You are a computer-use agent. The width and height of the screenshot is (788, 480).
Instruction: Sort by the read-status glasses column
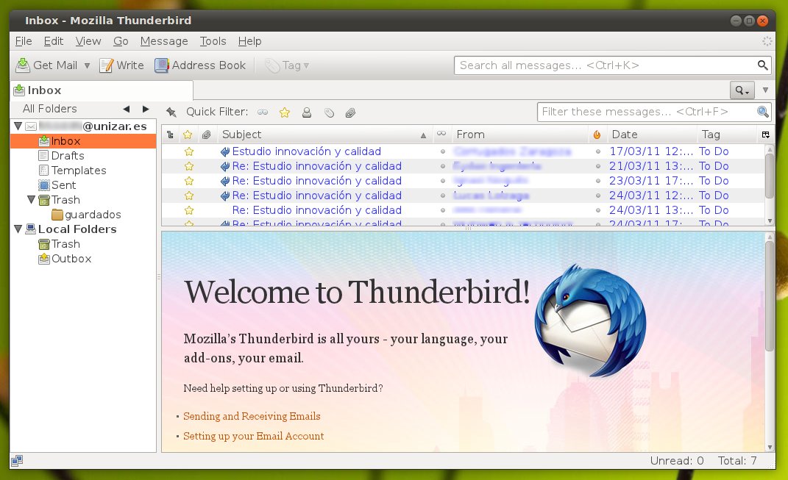coord(441,134)
